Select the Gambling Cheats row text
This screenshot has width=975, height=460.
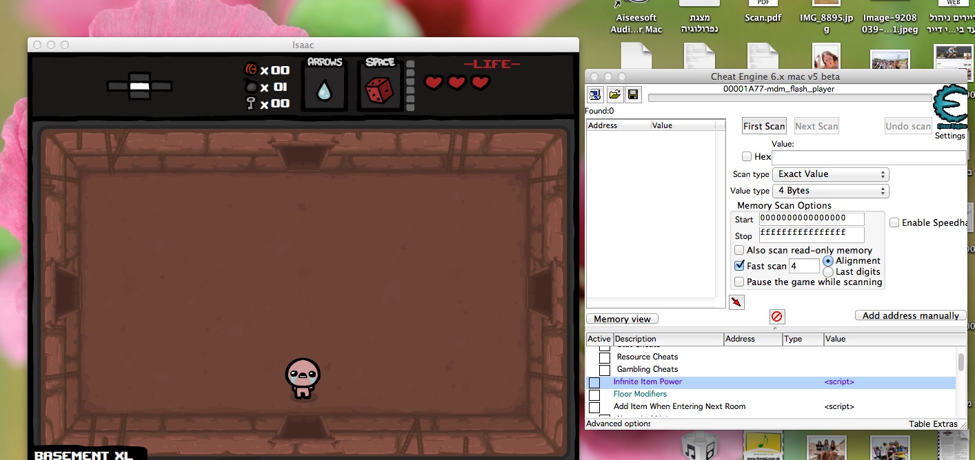click(647, 369)
